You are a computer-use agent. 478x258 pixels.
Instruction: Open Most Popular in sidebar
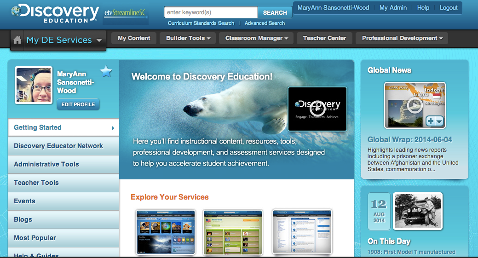pyautogui.click(x=63, y=238)
